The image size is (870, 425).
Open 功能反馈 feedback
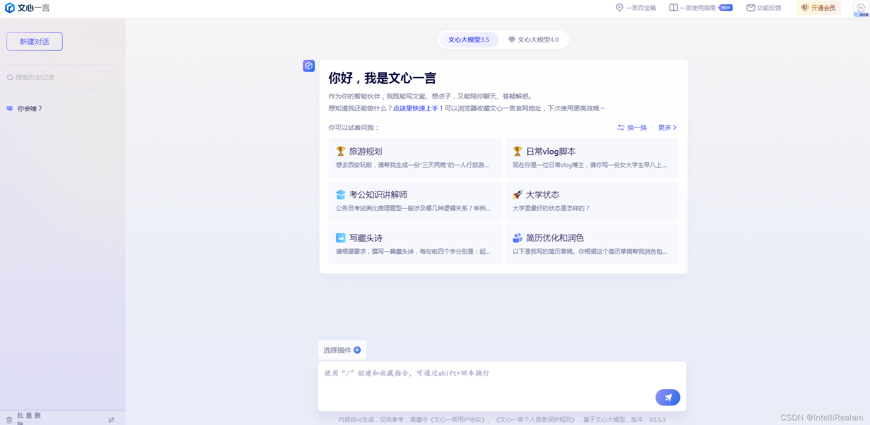coord(764,8)
